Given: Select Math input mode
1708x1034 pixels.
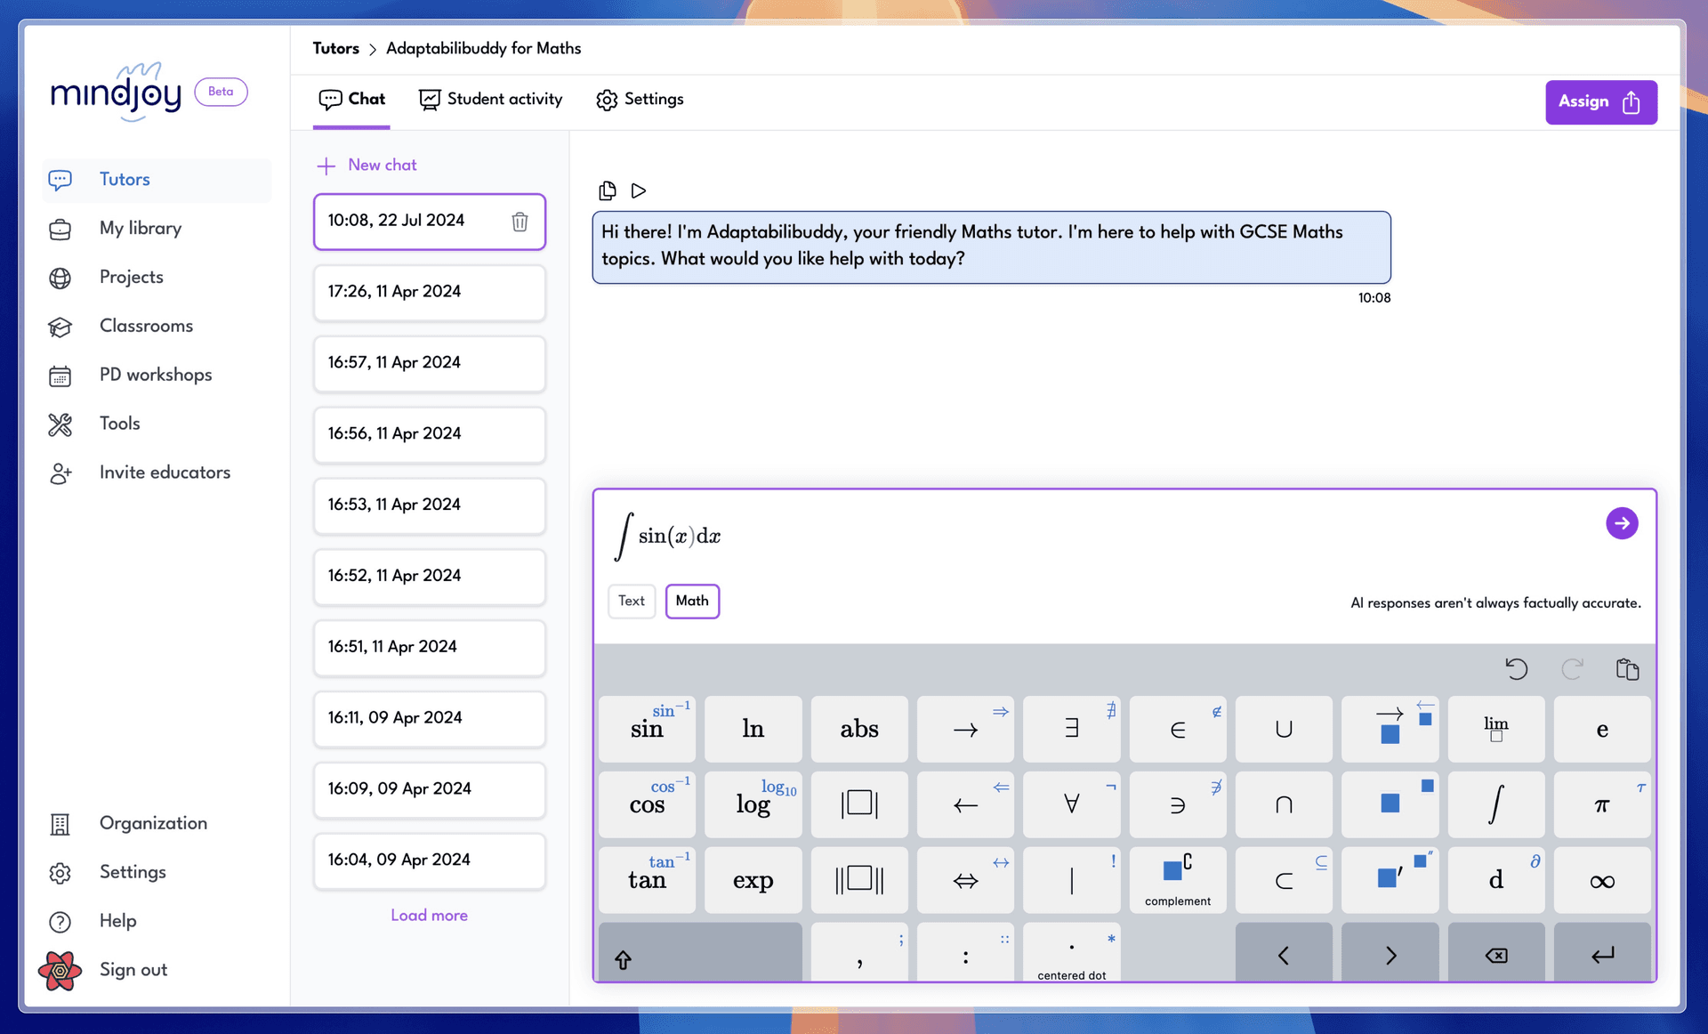Looking at the screenshot, I should pyautogui.click(x=692, y=601).
